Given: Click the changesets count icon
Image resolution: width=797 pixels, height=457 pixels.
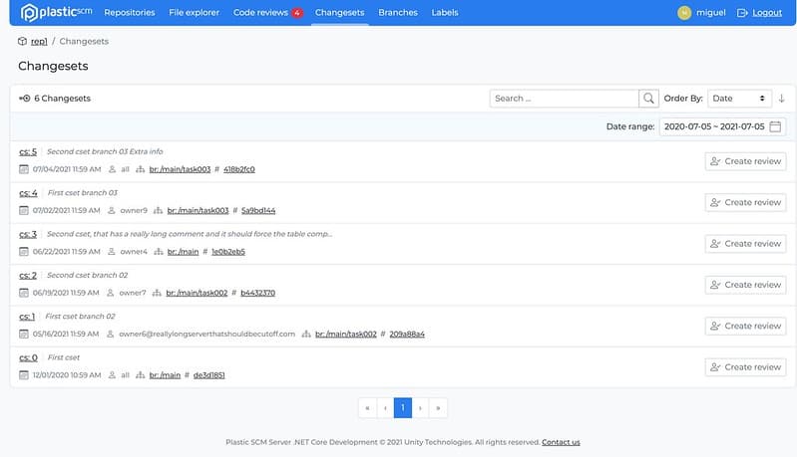Looking at the screenshot, I should tap(24, 99).
